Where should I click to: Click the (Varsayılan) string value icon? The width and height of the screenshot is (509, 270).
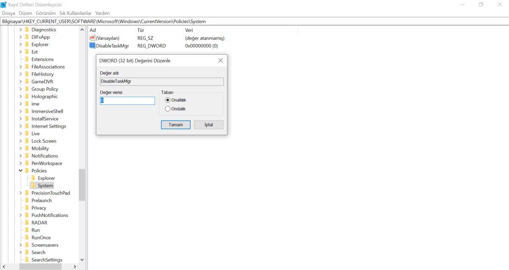(x=92, y=38)
